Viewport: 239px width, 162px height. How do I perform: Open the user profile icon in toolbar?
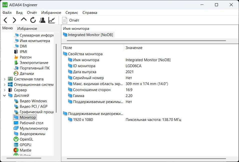42,20
